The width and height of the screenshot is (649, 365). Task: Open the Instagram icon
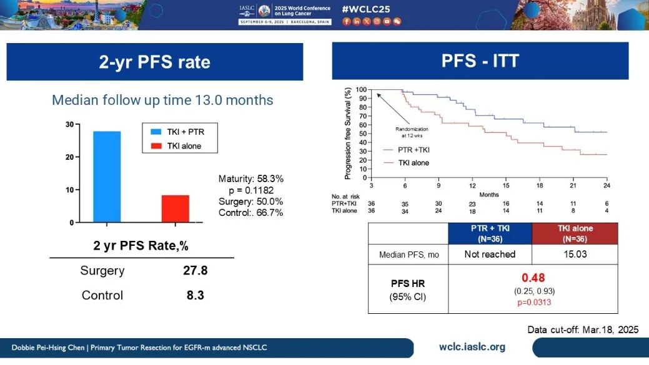(x=377, y=21)
